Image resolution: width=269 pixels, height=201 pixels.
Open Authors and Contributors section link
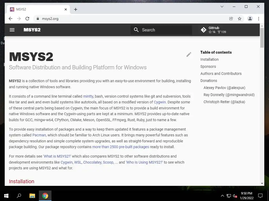(221, 74)
